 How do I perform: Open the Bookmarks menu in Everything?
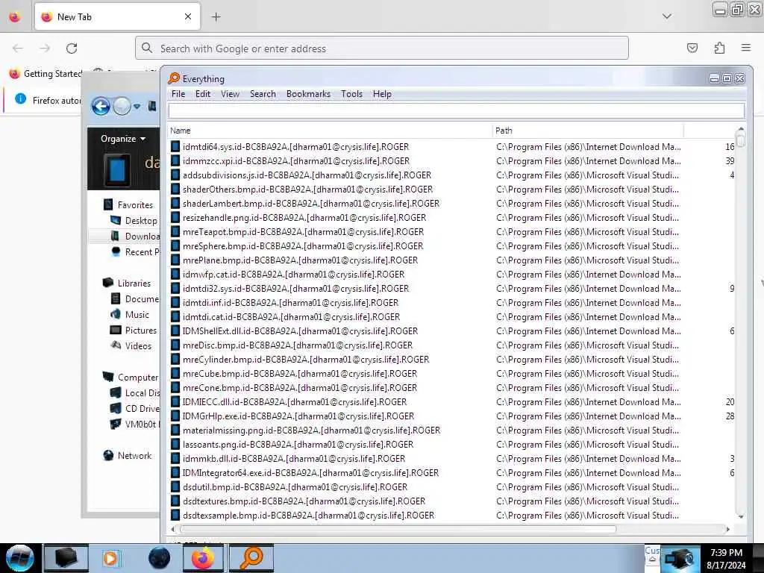(x=308, y=94)
